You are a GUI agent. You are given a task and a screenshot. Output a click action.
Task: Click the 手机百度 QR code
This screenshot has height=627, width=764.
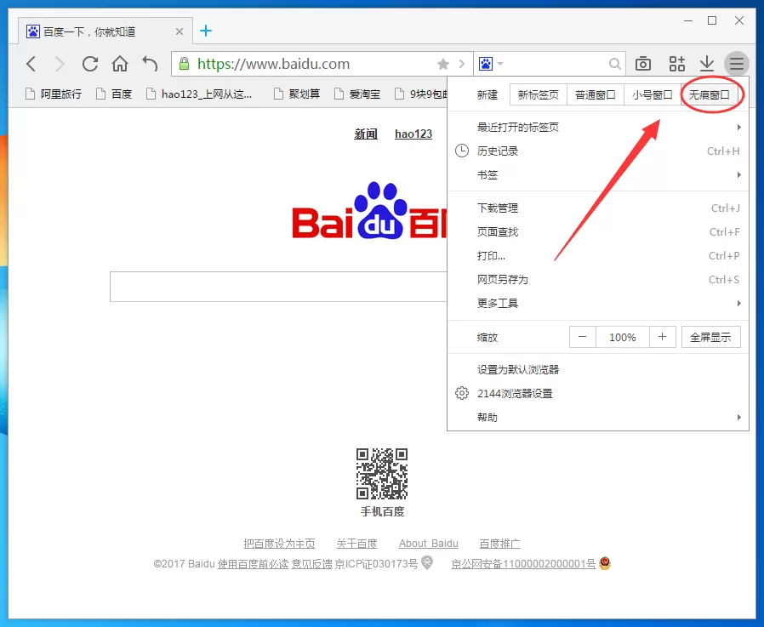382,474
